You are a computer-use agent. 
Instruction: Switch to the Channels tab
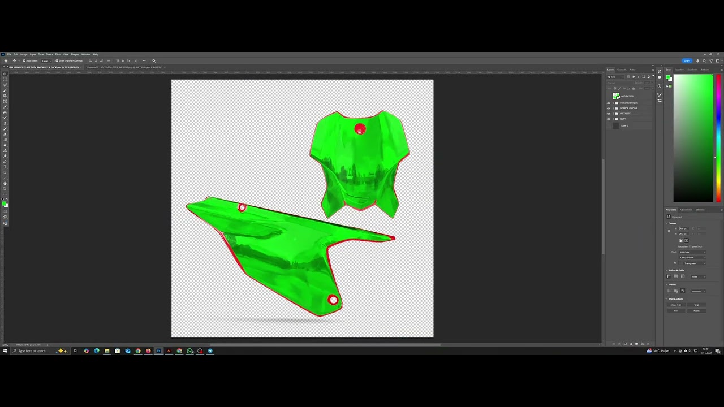click(622, 70)
